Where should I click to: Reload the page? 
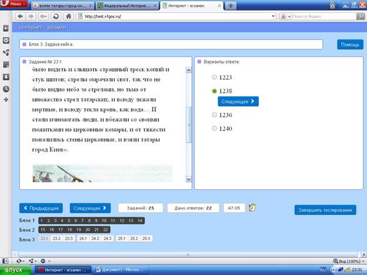click(x=56, y=16)
